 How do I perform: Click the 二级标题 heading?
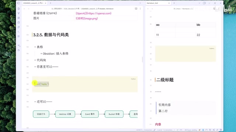point(165,80)
